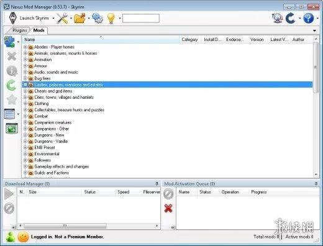Open the tools wrench-and-screwdriver icon

62,18
